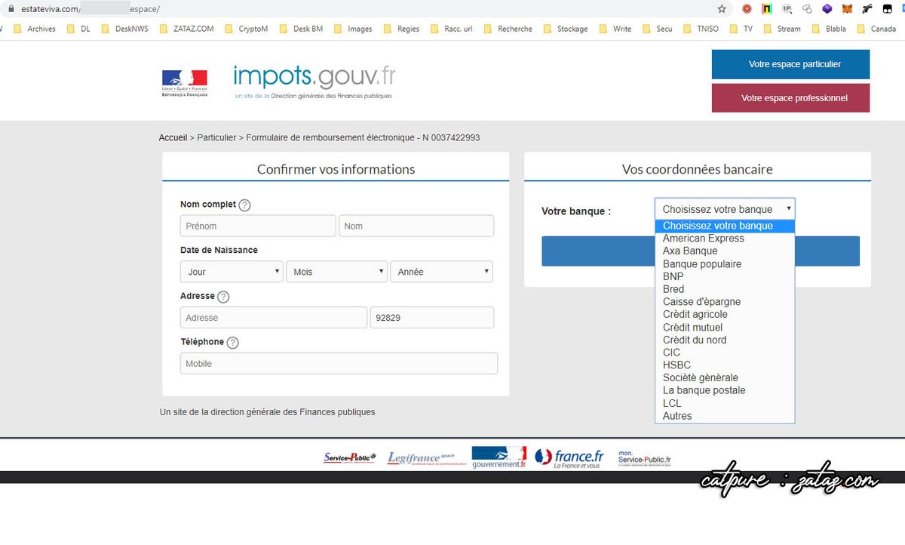Open the Blabla bookmark folder

(x=828, y=29)
